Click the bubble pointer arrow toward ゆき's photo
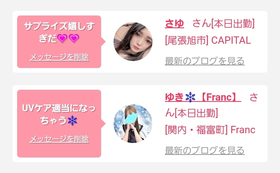This screenshot has height=173, width=280. click(103, 123)
